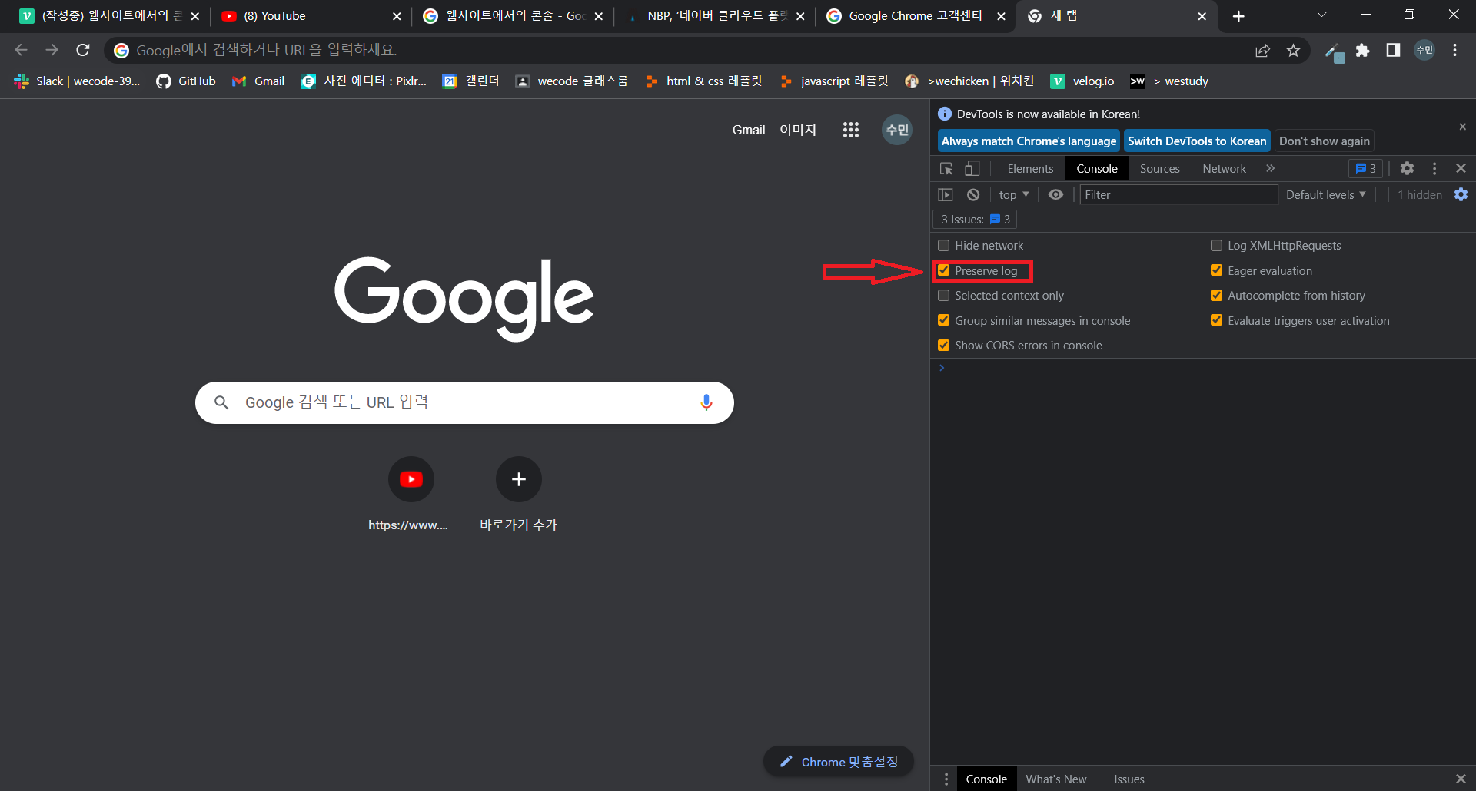The width and height of the screenshot is (1476, 791).
Task: Uncheck Preserve log
Action: [x=944, y=270]
